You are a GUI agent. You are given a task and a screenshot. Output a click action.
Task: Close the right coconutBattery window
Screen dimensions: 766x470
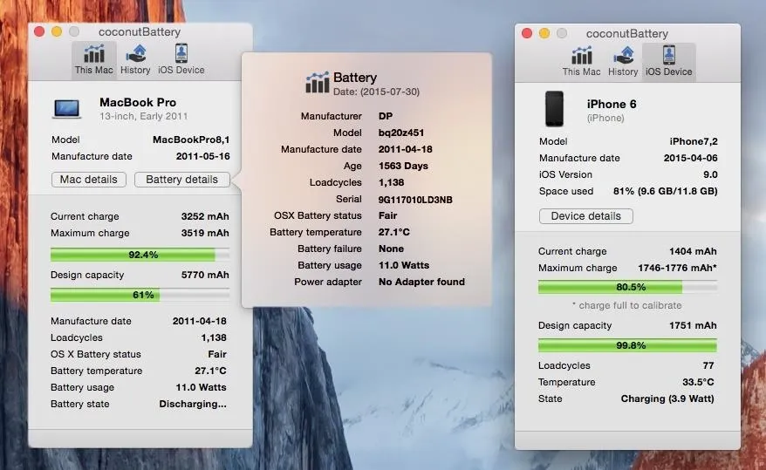(527, 33)
